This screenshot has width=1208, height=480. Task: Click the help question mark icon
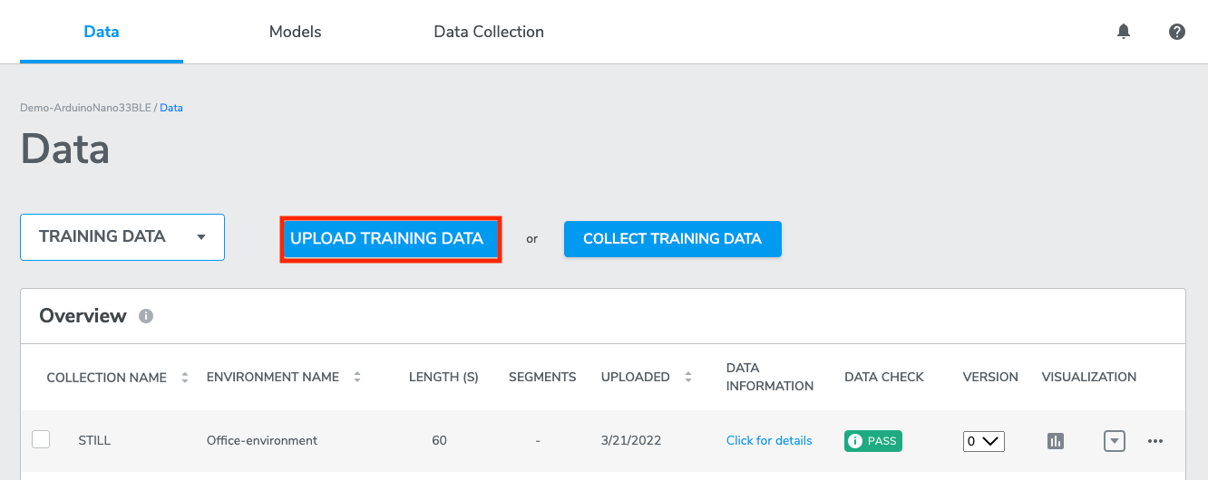tap(1177, 32)
